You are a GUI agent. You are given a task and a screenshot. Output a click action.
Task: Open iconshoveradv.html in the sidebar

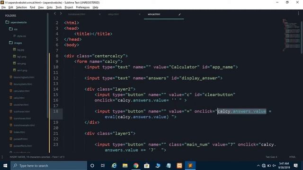click(x=24, y=125)
